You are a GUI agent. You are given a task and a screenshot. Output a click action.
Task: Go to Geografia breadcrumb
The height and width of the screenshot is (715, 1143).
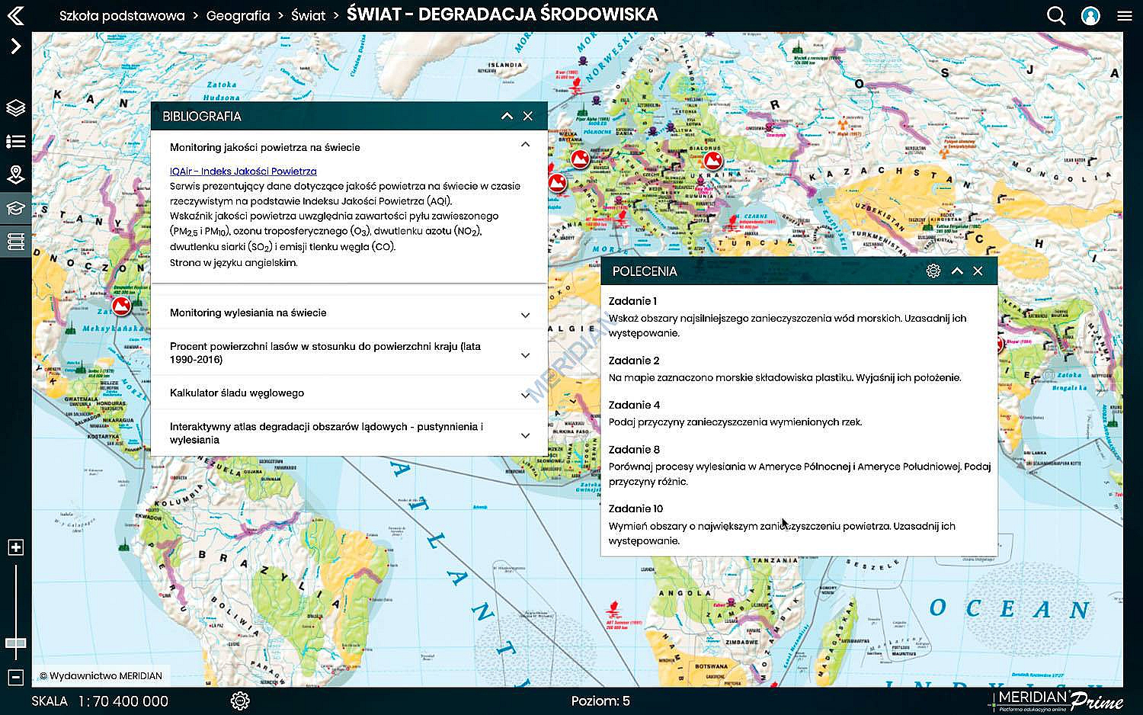click(238, 15)
